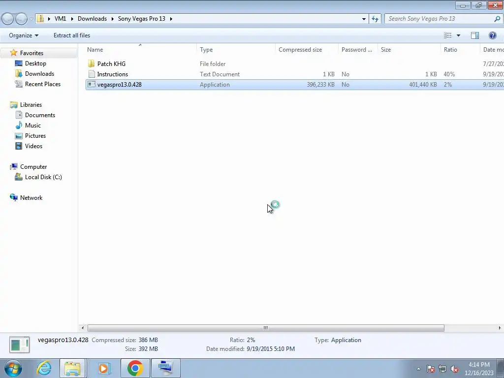The width and height of the screenshot is (504, 378).
Task: Select the vegaspro13.0.428 application icon
Action: [x=92, y=85]
